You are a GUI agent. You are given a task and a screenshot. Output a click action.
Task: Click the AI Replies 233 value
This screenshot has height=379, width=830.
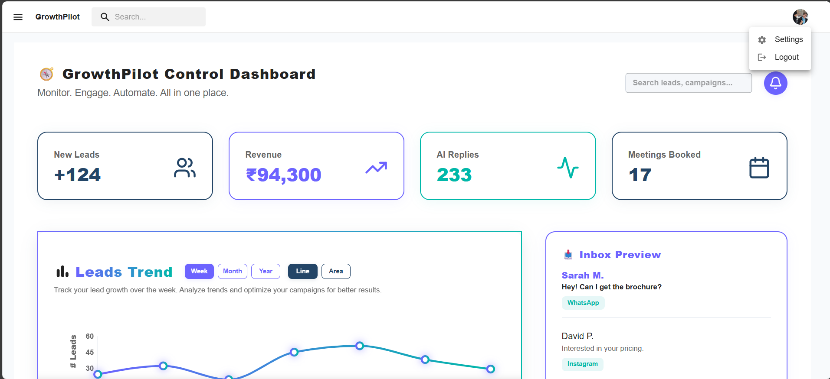pyautogui.click(x=454, y=175)
